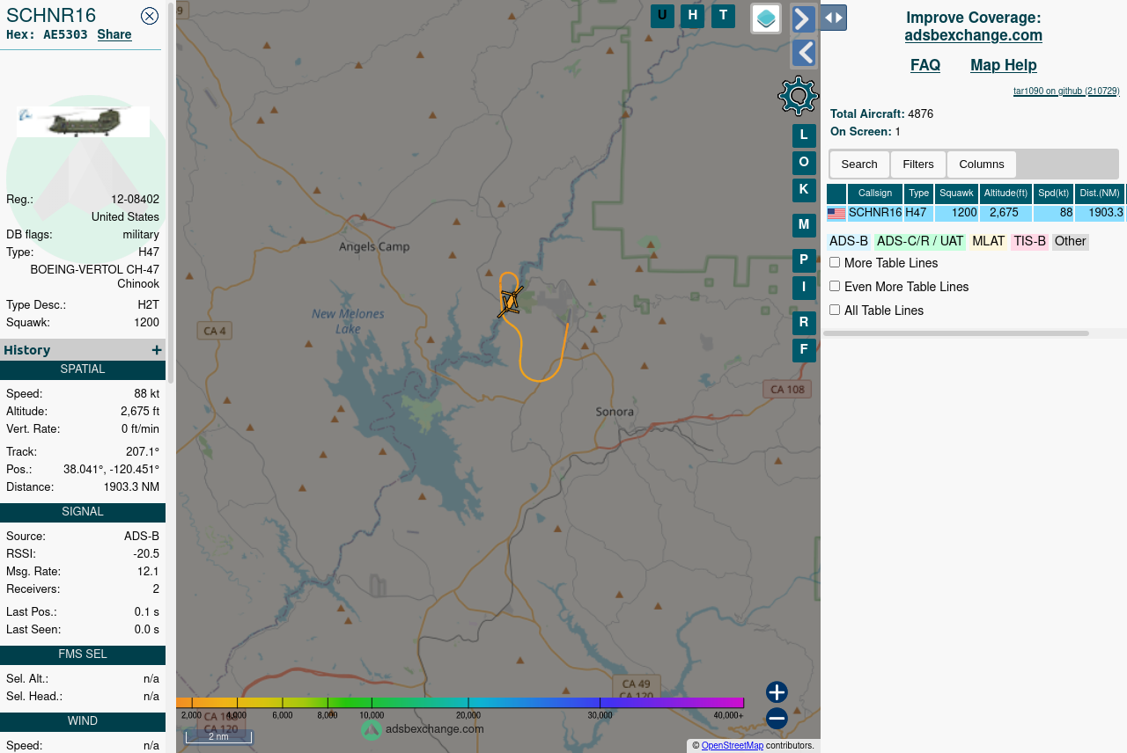Screen dimensions: 1127x753
Task: Open the Chinook aircraft photo thumbnail
Action: (x=83, y=121)
